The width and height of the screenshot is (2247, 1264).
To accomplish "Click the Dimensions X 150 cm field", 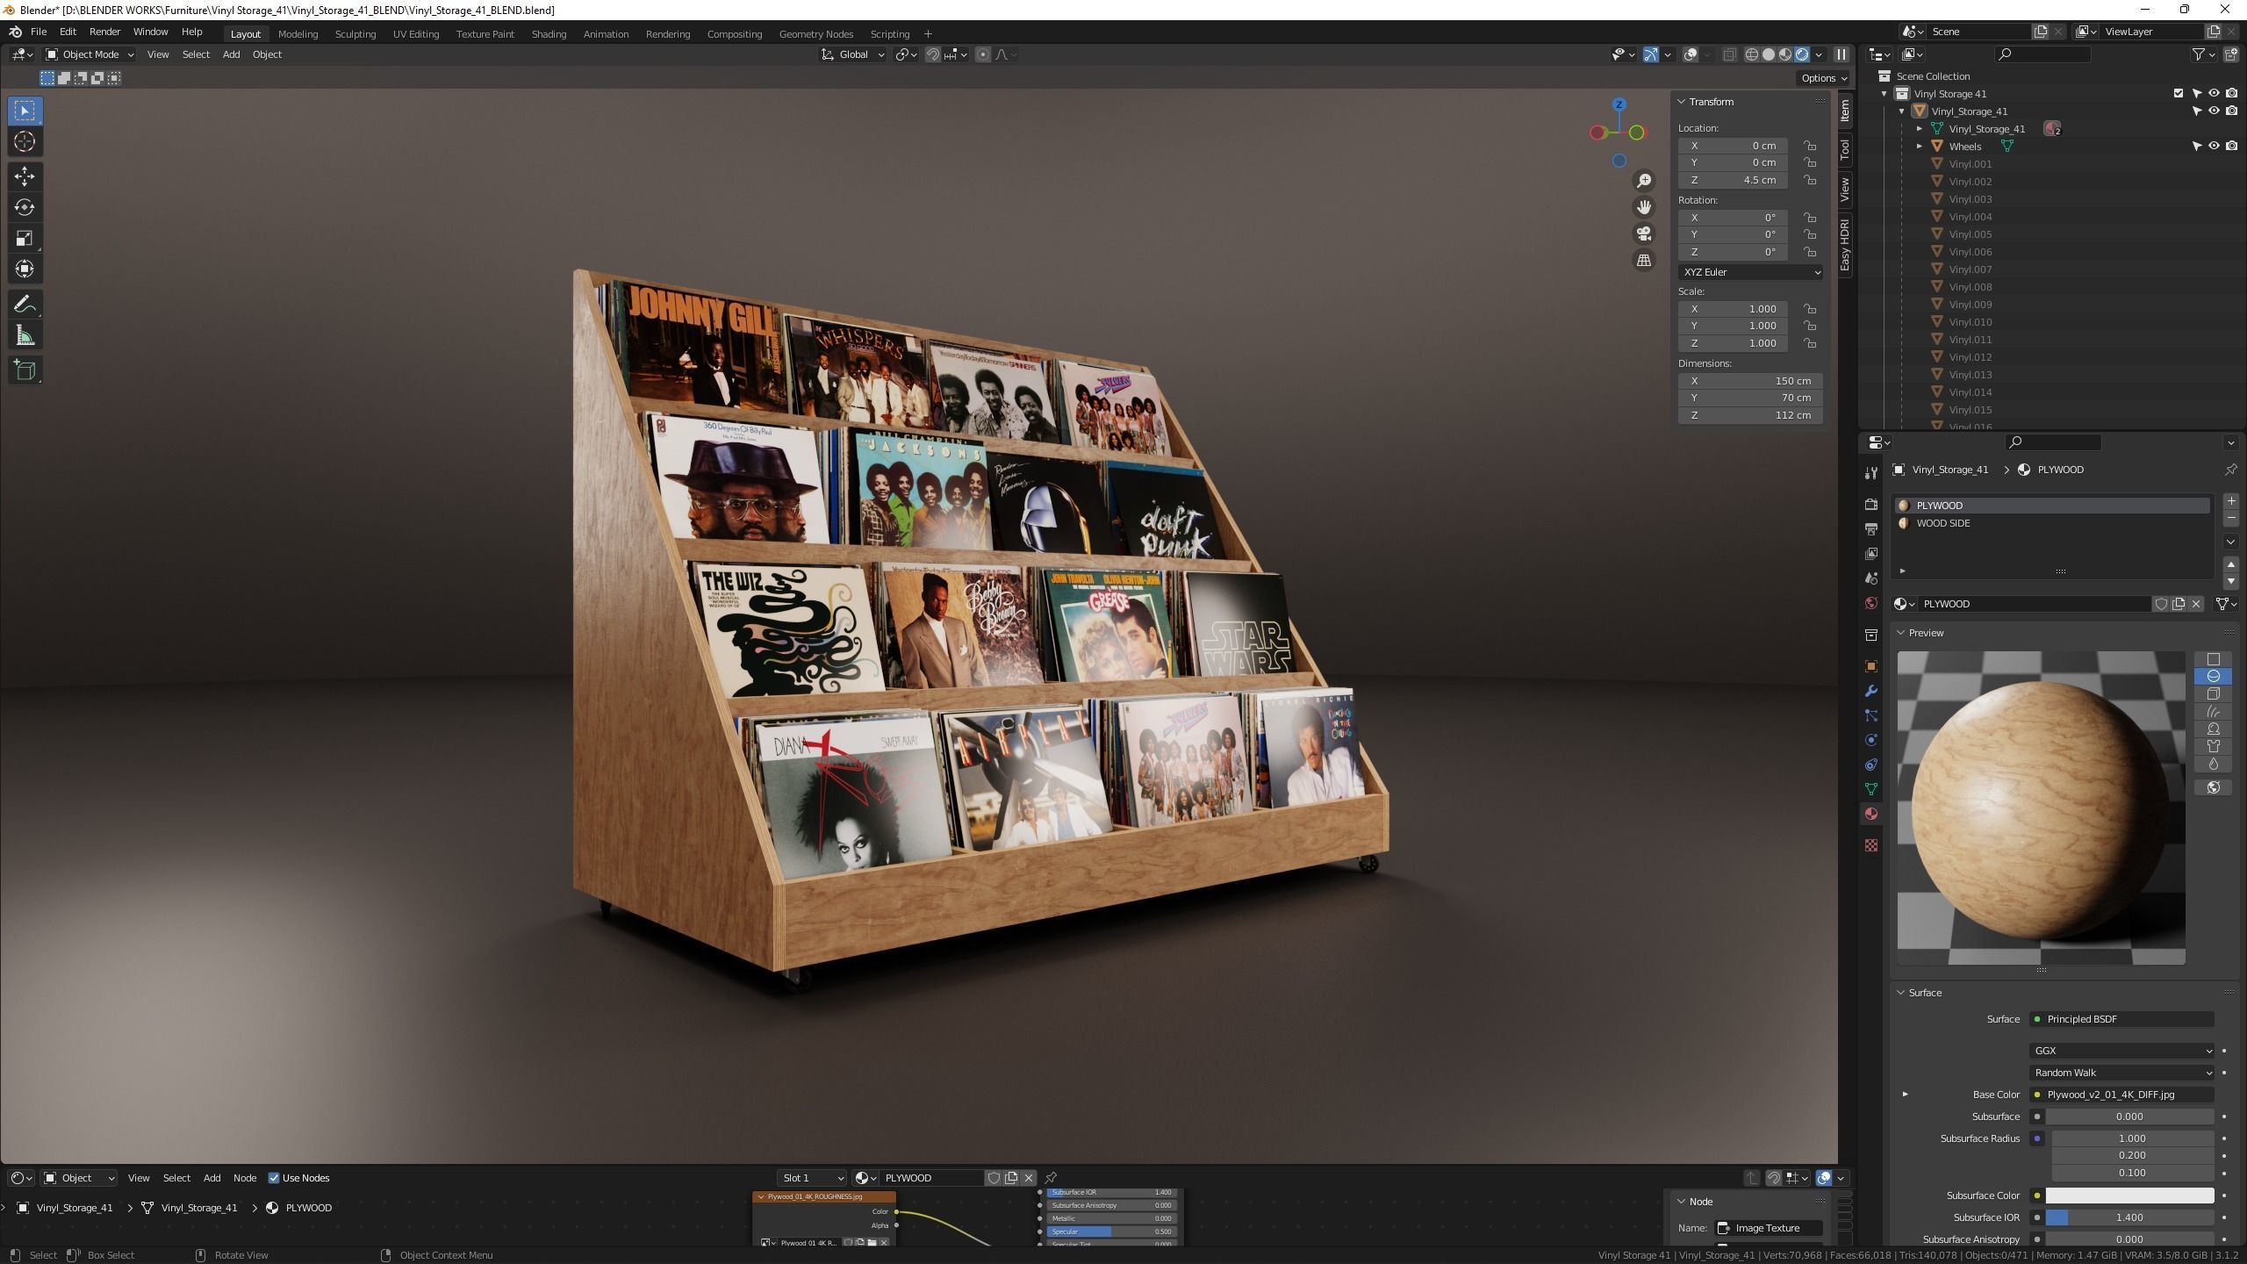I will click(1750, 381).
